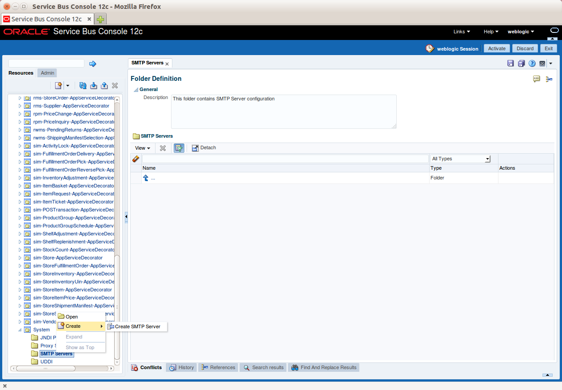Open the View menu dropdown

(143, 148)
